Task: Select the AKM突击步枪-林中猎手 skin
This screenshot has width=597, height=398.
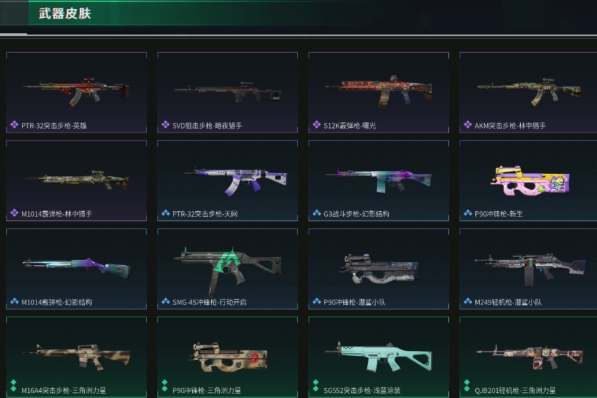Action: point(528,93)
